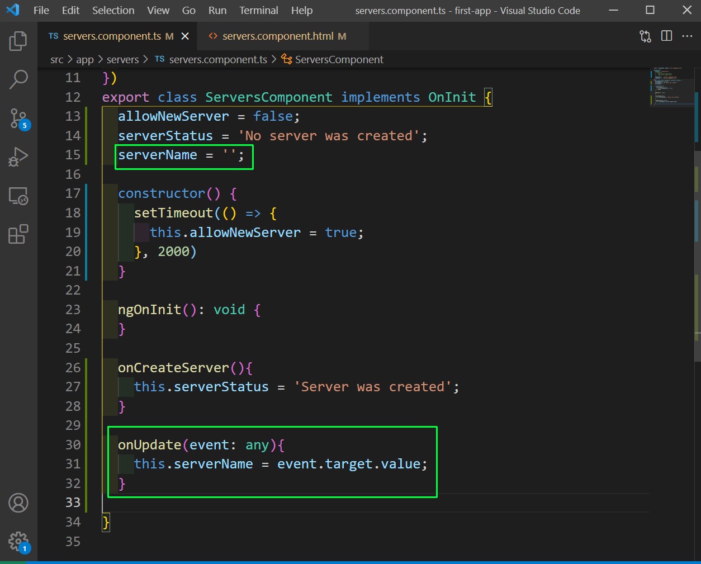Click the class symbol icon before ServersComponent
This screenshot has width=701, height=564.
click(x=287, y=59)
